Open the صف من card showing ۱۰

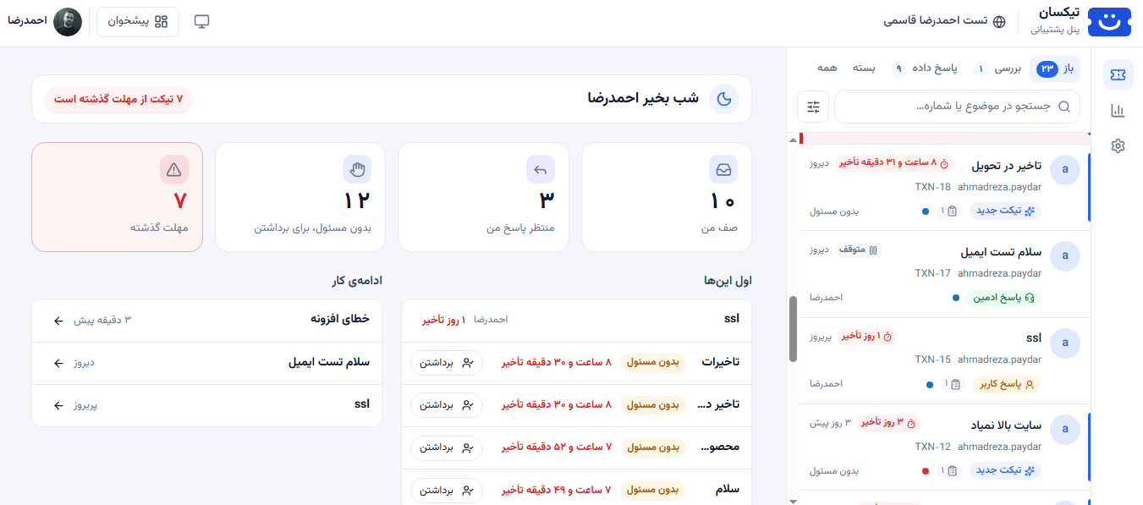tap(667, 197)
